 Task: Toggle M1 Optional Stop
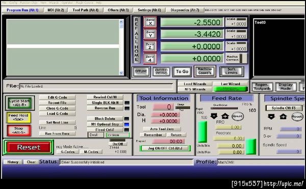[x=105, y=124]
